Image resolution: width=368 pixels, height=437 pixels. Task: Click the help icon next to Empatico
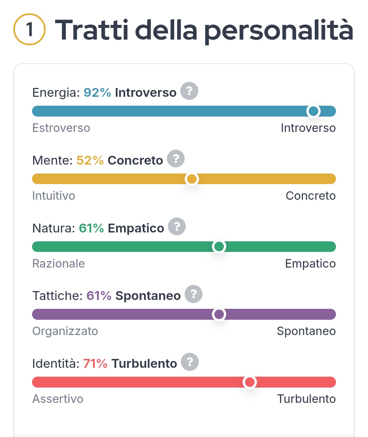(177, 227)
